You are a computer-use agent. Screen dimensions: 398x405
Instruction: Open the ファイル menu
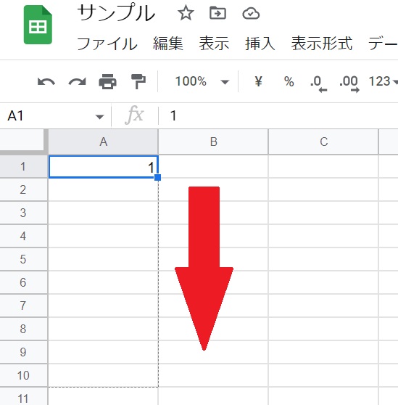click(x=107, y=44)
